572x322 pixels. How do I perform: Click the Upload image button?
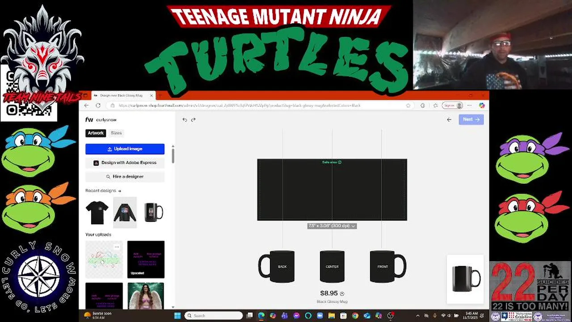125,149
